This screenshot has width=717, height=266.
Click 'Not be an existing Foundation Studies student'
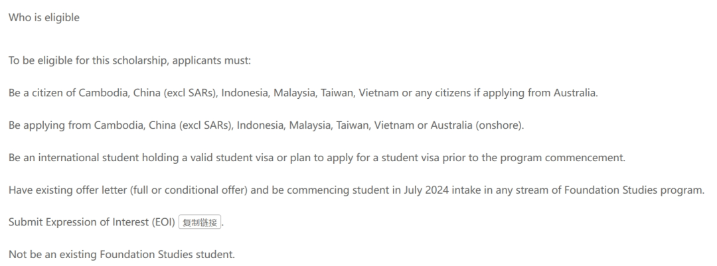coord(121,255)
